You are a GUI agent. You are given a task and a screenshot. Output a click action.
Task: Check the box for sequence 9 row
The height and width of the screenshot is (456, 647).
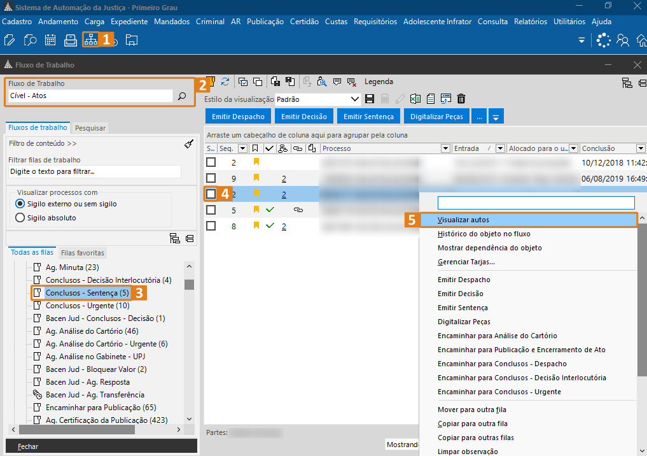pos(211,178)
